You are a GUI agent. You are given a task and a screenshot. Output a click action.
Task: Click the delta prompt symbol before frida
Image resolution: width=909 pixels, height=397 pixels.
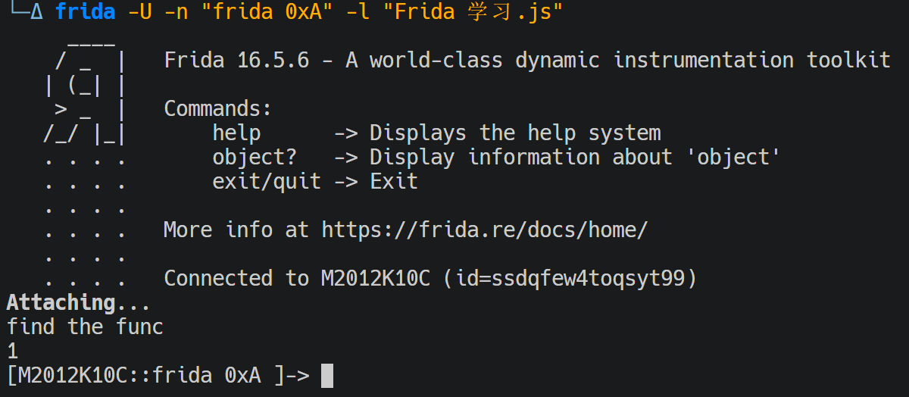[x=36, y=12]
